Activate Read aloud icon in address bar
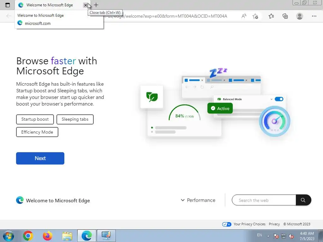 click(x=244, y=16)
